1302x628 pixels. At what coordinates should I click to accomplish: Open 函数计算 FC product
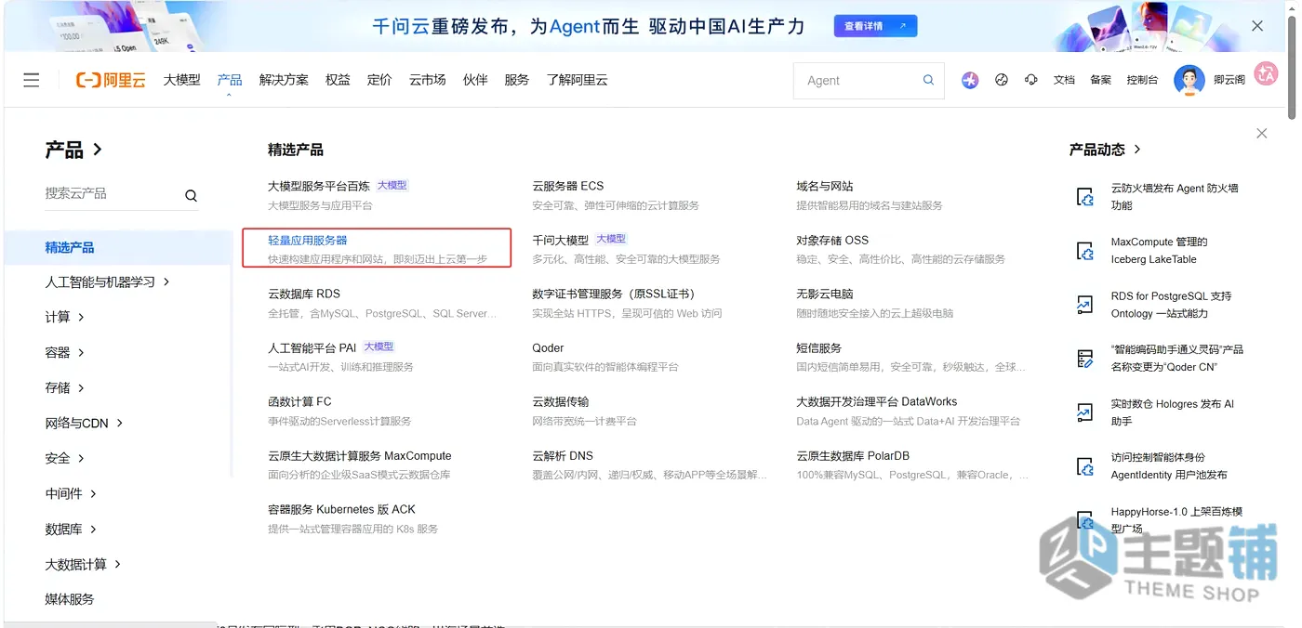point(299,401)
